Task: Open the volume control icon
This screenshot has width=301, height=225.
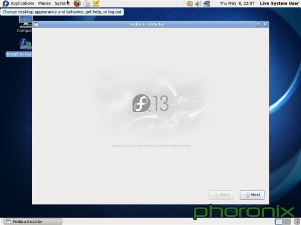Action: pyautogui.click(x=198, y=4)
